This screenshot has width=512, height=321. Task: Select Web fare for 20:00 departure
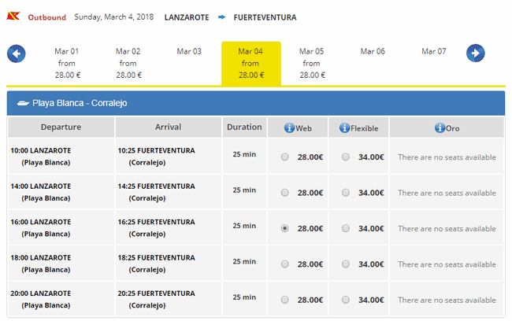coord(284,300)
